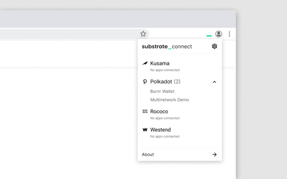Click the Rococo network icon
The height and width of the screenshot is (179, 287).
145,111
